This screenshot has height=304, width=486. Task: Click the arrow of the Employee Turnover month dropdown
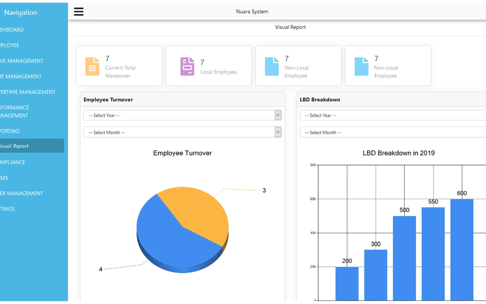click(x=278, y=132)
